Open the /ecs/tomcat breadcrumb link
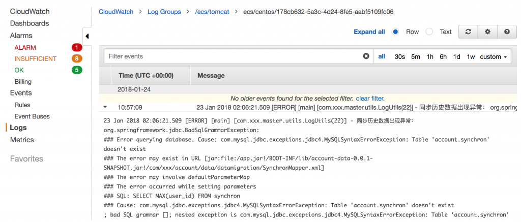 click(212, 12)
